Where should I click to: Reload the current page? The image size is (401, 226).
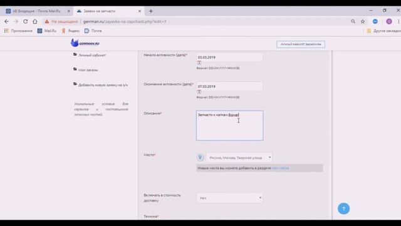click(25, 21)
